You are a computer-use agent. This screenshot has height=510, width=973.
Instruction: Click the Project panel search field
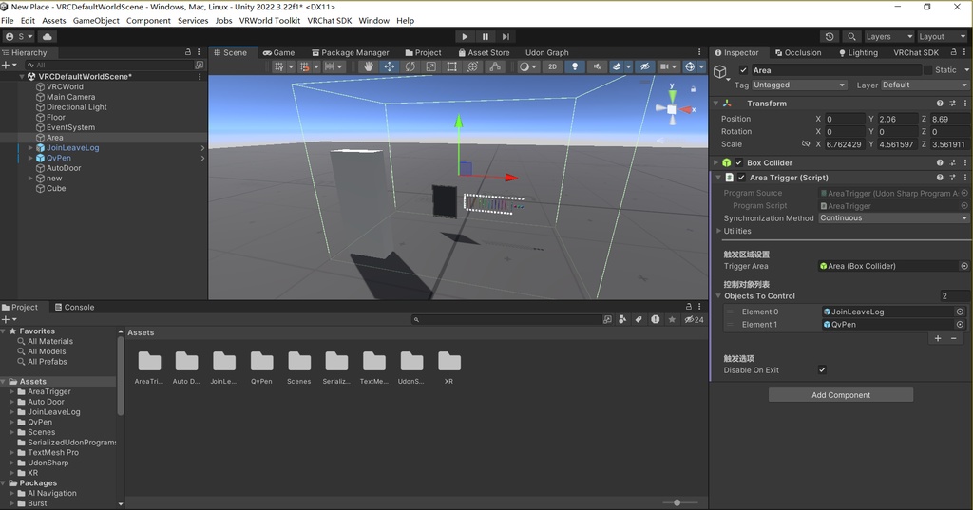click(x=506, y=319)
